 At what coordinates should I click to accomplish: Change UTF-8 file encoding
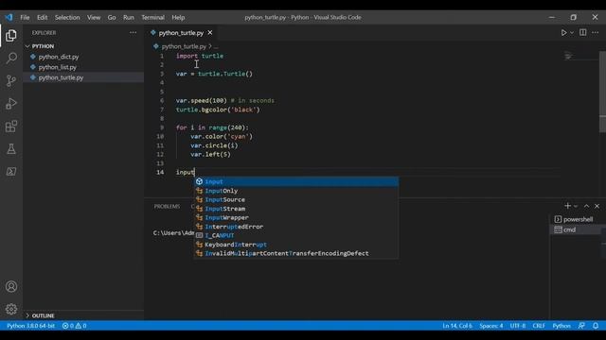[x=518, y=326]
